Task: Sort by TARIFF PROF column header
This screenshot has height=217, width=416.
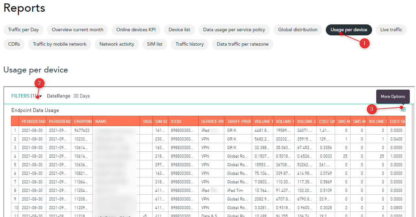Action: click(238, 121)
